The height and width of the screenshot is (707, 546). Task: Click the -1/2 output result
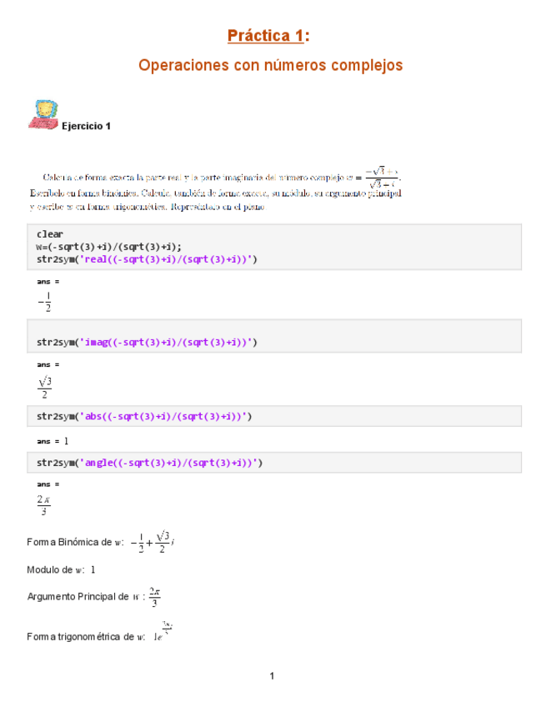point(45,303)
